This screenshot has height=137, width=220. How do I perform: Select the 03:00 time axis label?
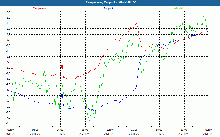35,130
